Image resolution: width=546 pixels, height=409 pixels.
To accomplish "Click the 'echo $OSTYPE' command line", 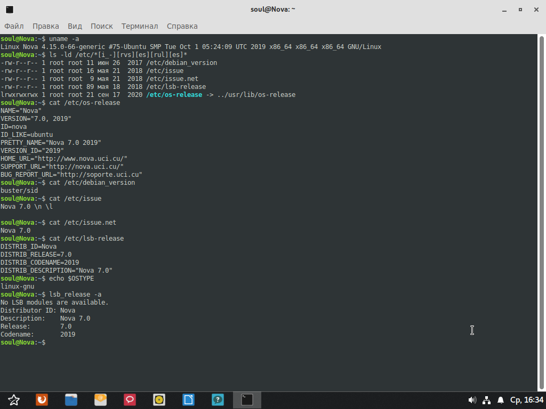I will pos(47,278).
